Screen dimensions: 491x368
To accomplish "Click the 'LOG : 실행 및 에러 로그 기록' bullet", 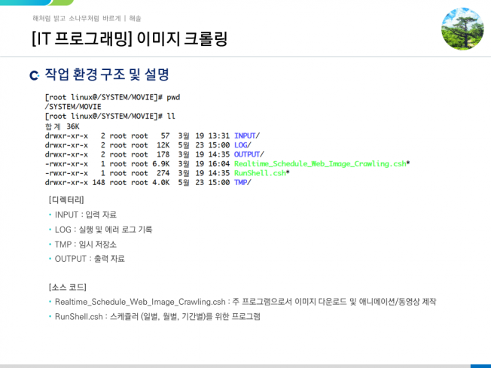I will pos(103,229).
